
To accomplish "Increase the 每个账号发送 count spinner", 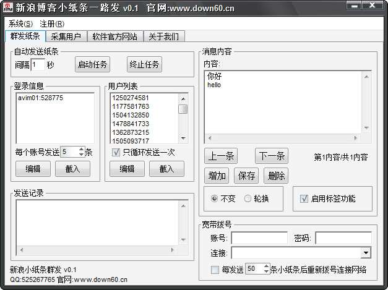I will point(82,149).
